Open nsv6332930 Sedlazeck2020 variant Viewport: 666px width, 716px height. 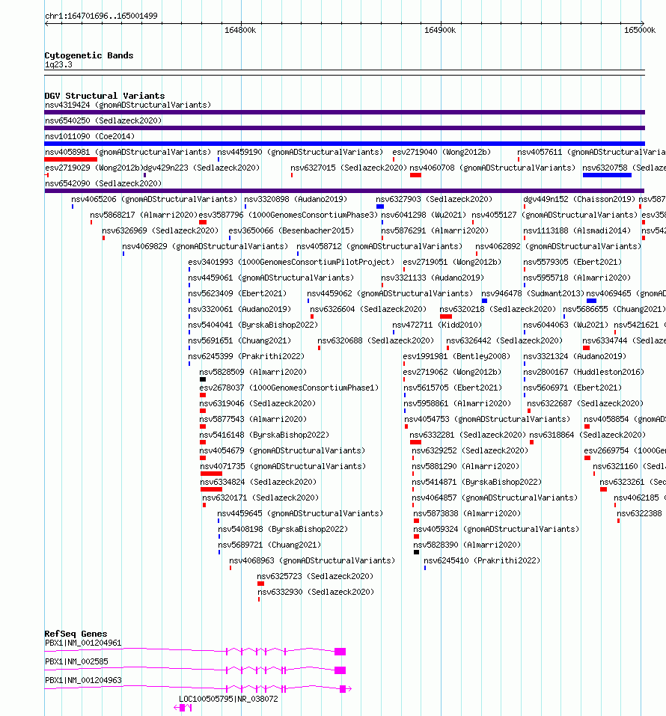(x=316, y=592)
